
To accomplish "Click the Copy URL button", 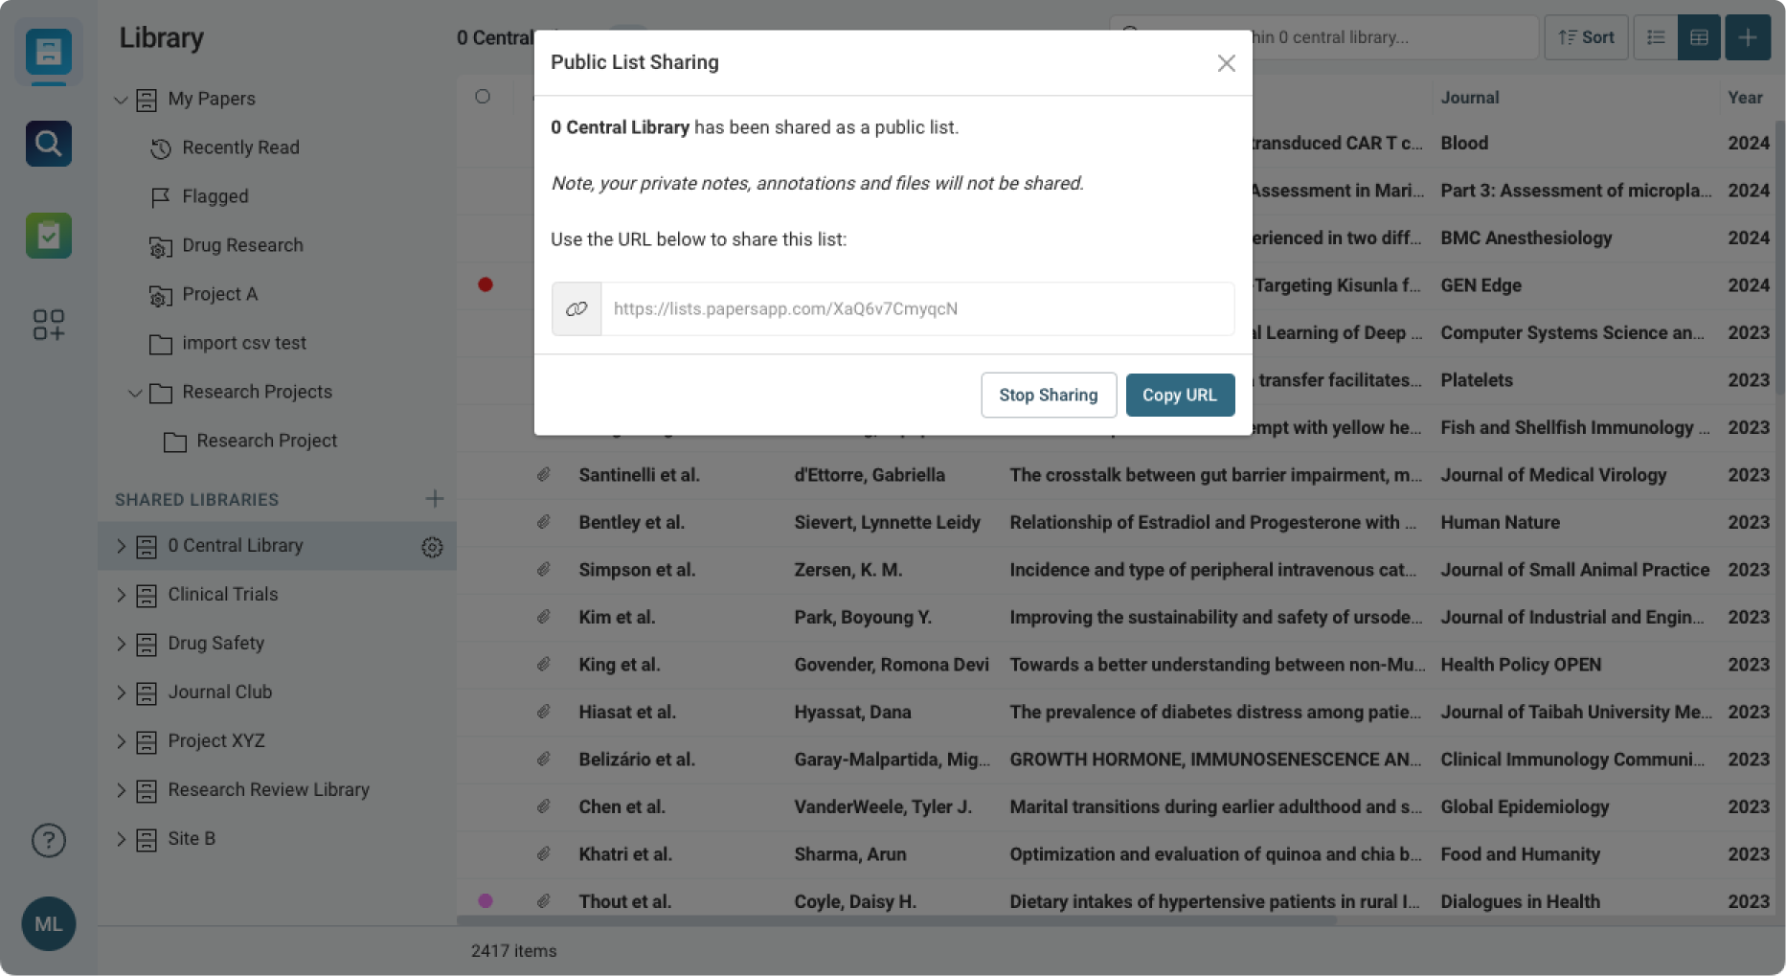I will [1180, 395].
